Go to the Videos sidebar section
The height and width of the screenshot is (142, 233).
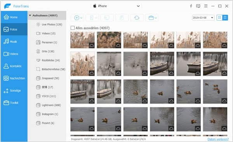14,54
